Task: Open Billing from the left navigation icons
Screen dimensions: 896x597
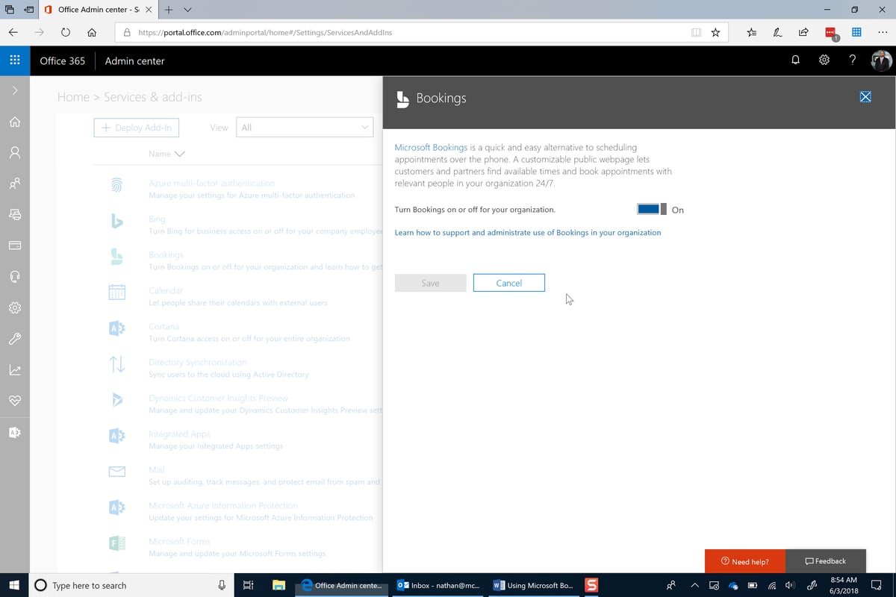Action: coord(14,245)
